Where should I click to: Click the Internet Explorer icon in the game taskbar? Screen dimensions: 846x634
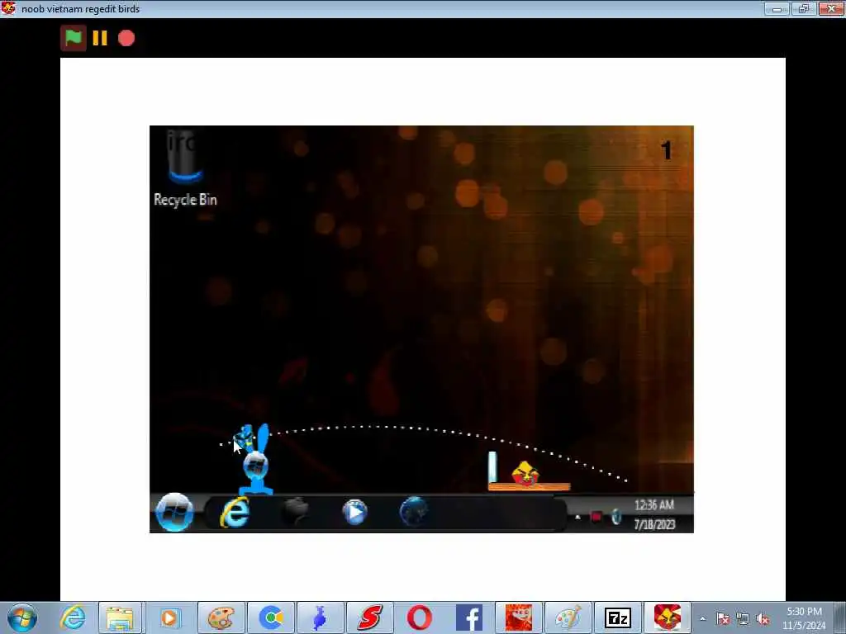tap(235, 512)
